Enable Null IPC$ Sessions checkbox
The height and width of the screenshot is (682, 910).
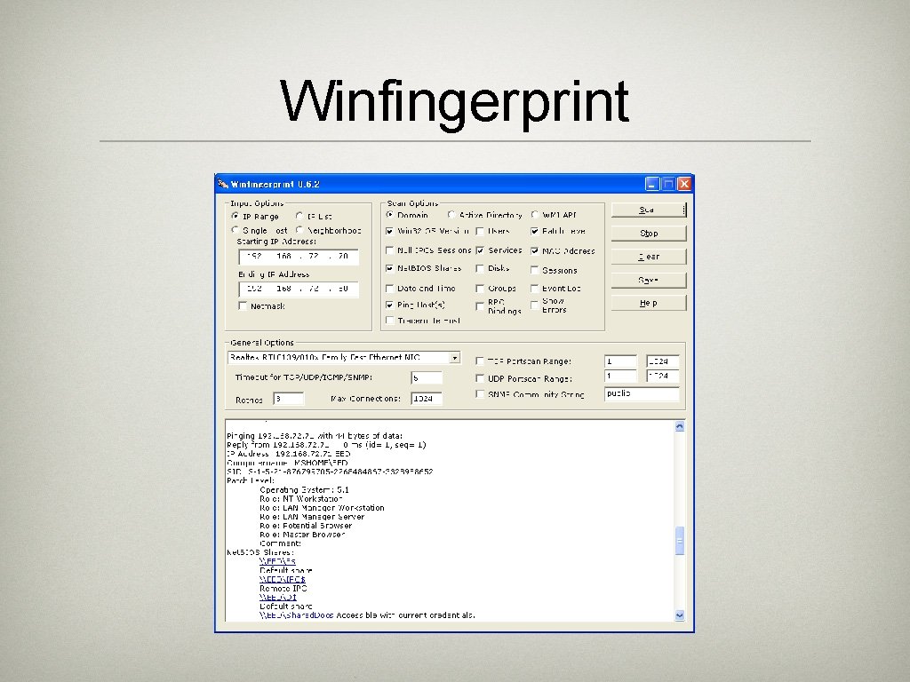coord(390,250)
